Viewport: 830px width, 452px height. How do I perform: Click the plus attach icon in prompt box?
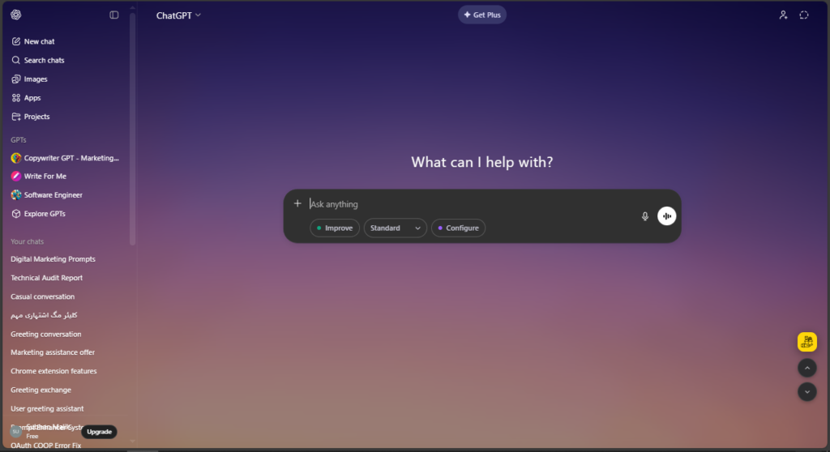(297, 204)
